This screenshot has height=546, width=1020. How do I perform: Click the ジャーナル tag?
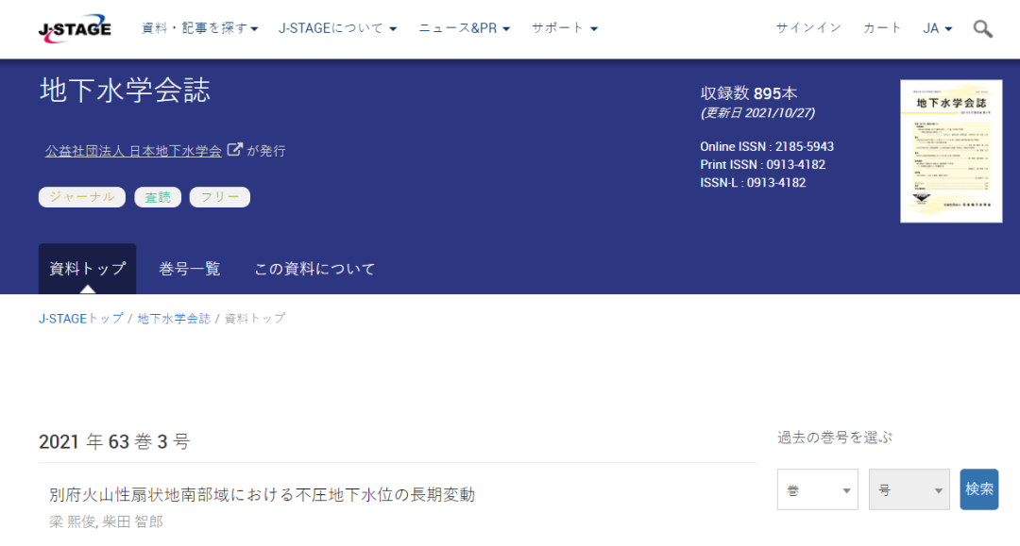(x=82, y=197)
